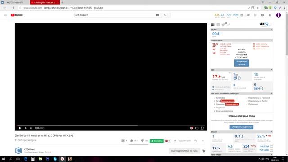Open Microsoft Edge from the taskbar
The height and width of the screenshot is (162, 288).
26,159
